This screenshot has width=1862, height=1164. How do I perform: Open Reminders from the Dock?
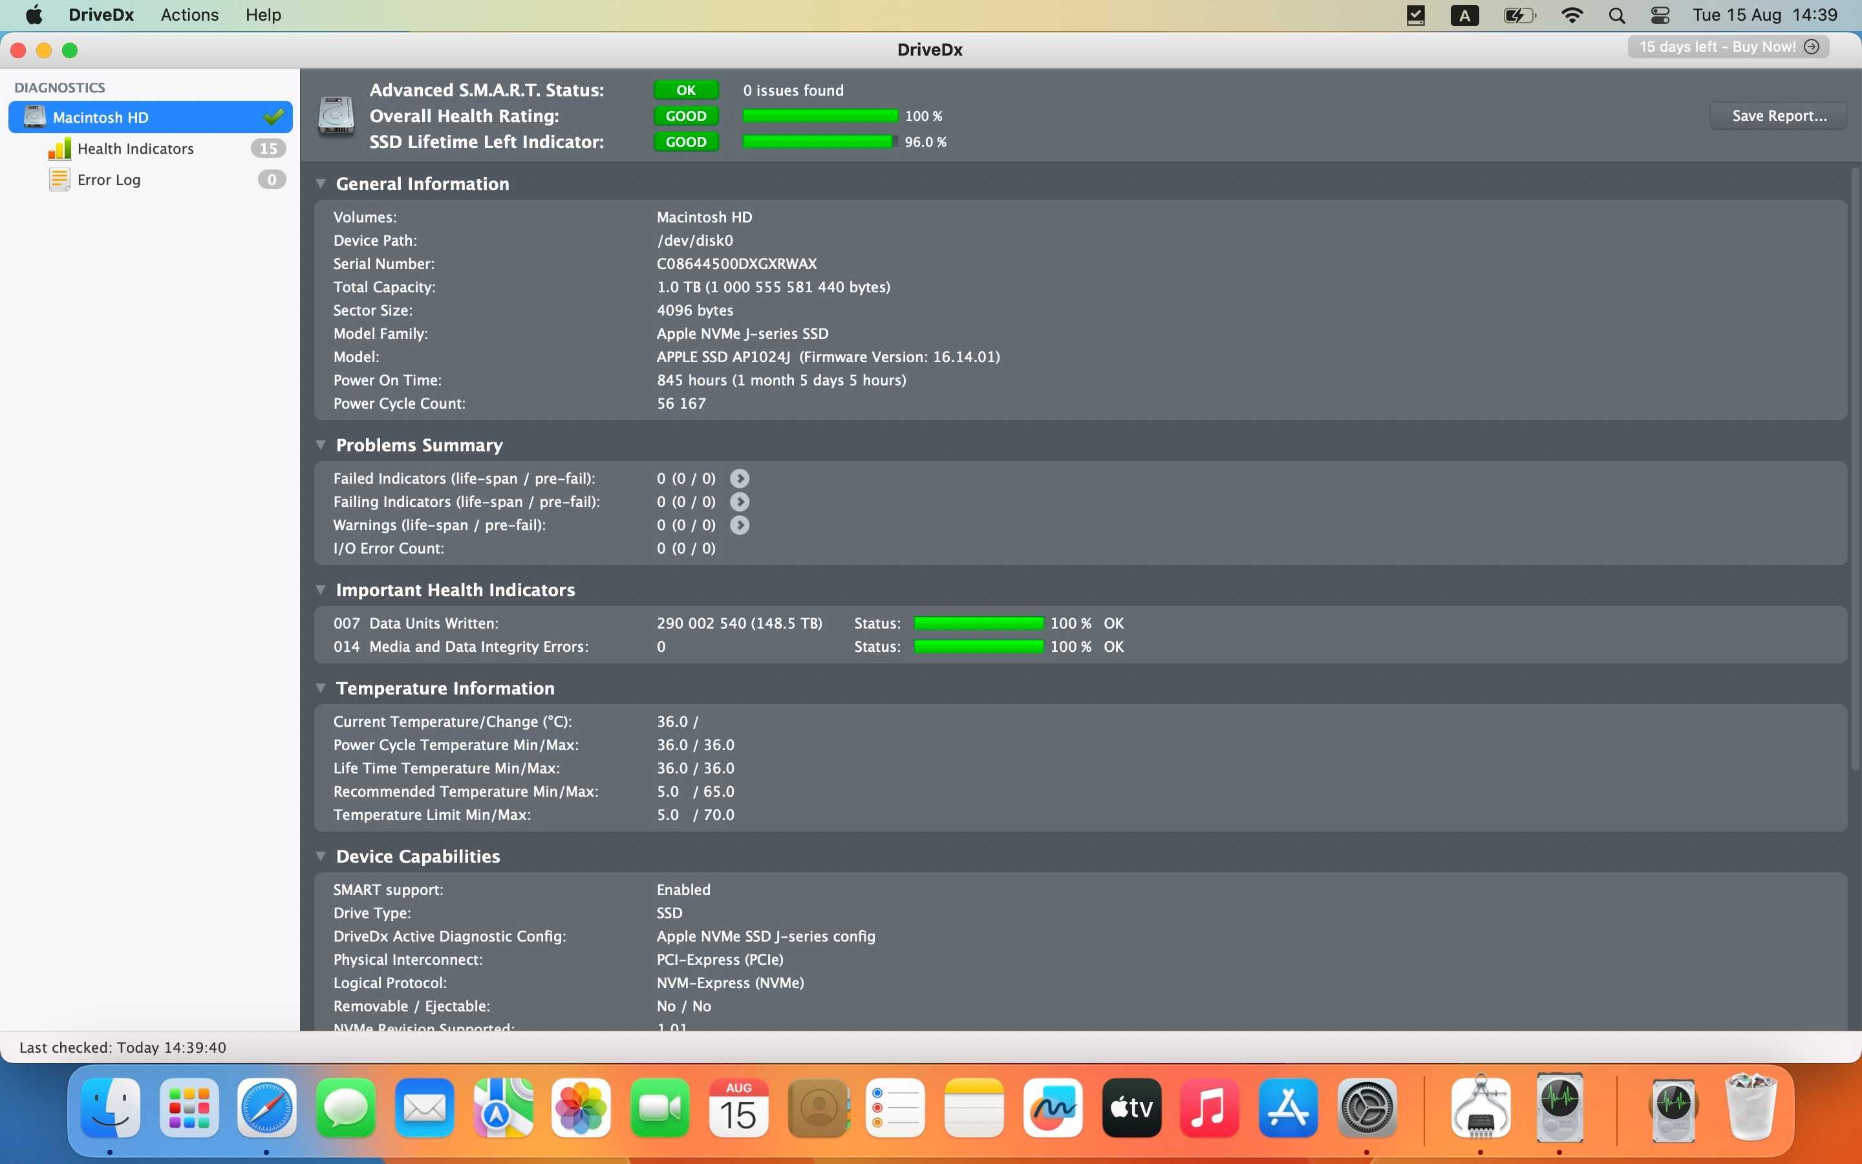click(895, 1108)
